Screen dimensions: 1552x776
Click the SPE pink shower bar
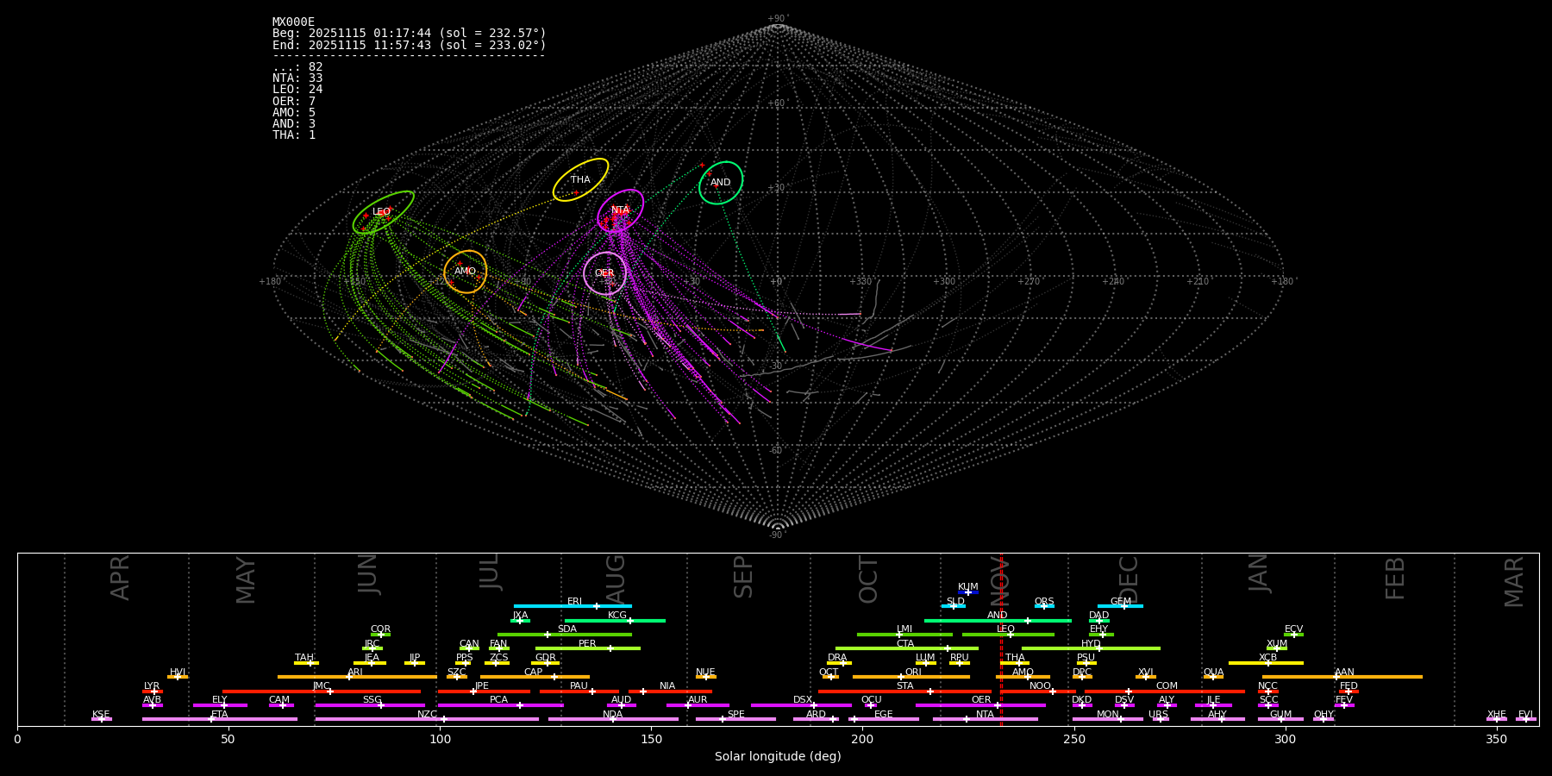point(735,719)
